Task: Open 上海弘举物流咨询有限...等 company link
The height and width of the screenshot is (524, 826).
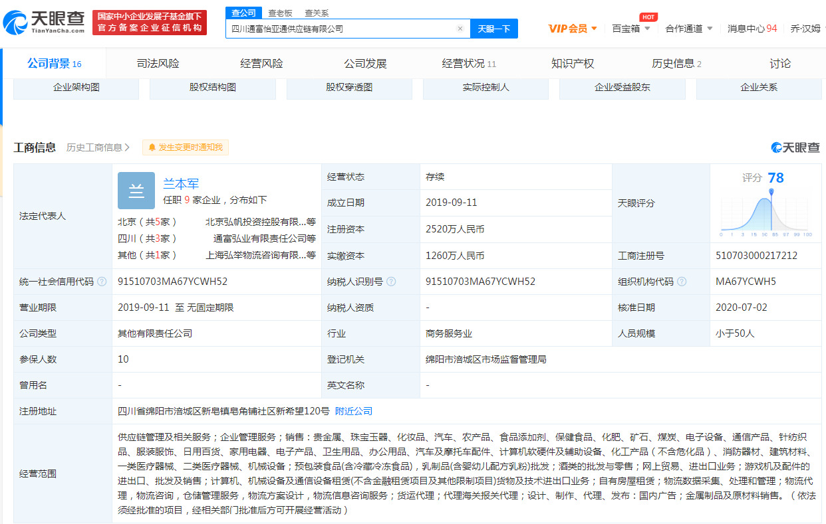Action: tap(261, 255)
